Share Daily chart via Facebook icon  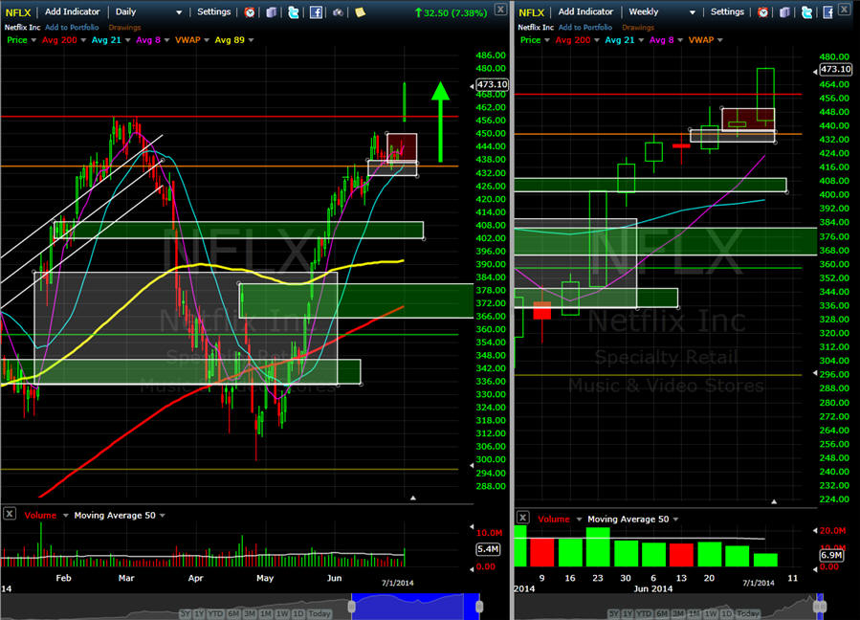[316, 12]
